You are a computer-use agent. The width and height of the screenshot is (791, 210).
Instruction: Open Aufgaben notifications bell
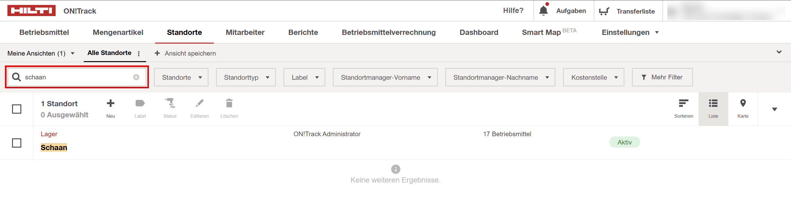click(x=544, y=11)
